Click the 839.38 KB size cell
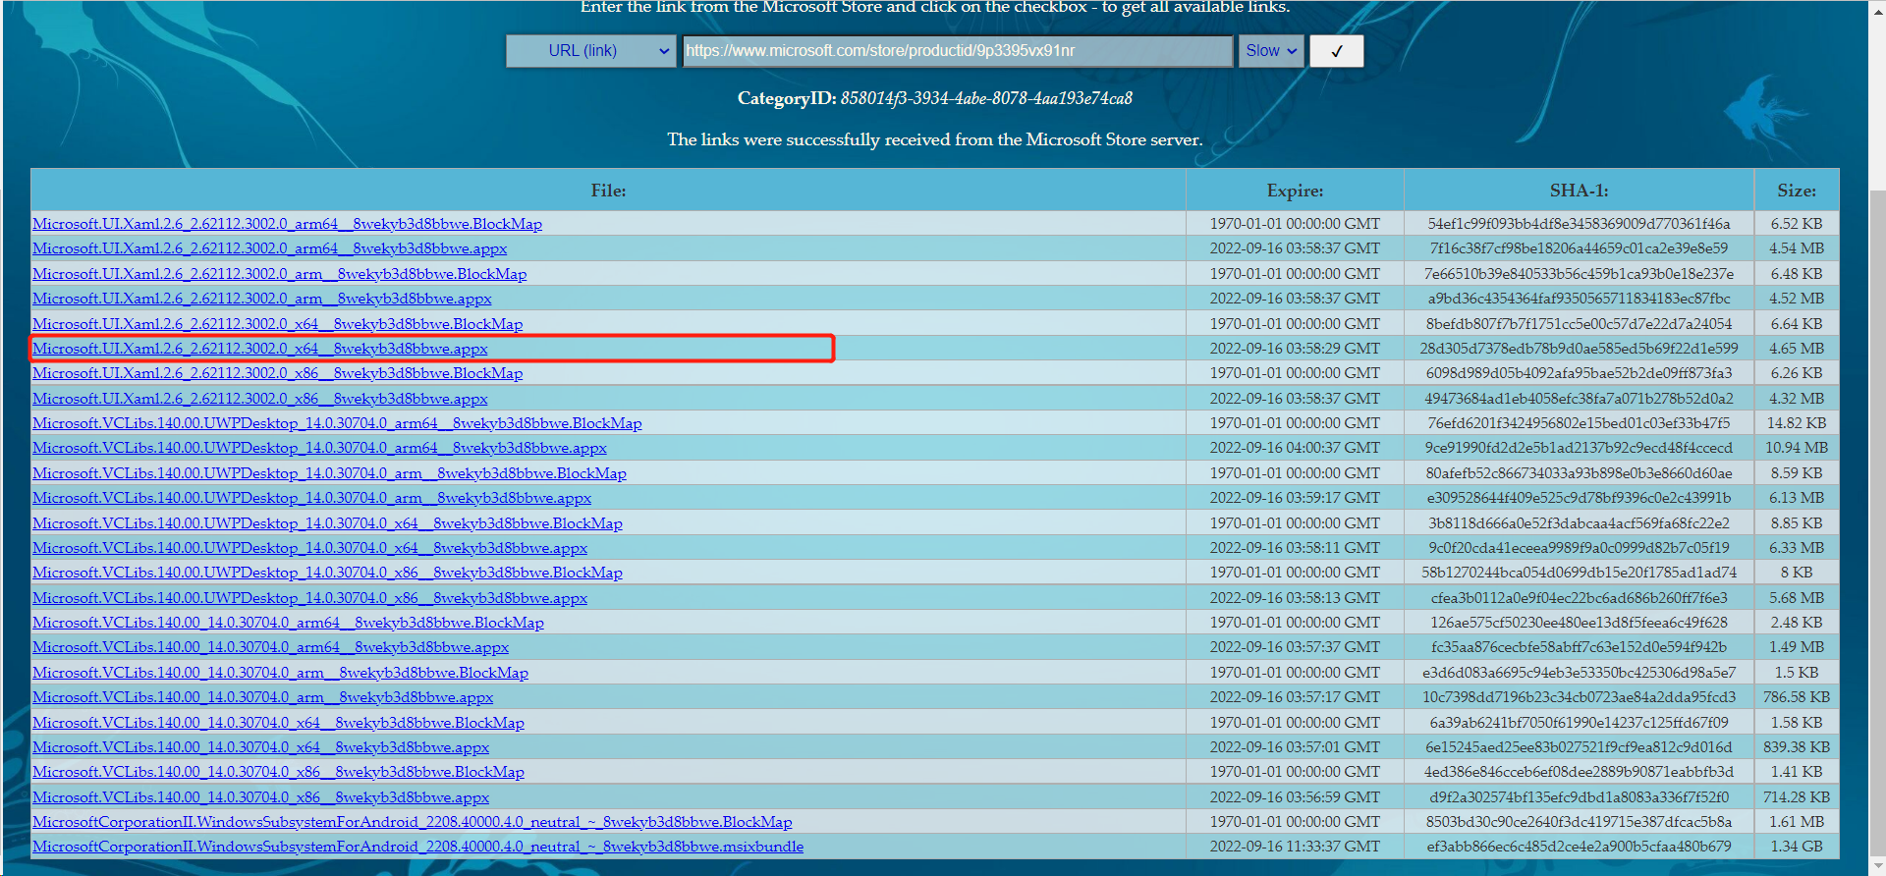The width and height of the screenshot is (1886, 876). [x=1797, y=747]
